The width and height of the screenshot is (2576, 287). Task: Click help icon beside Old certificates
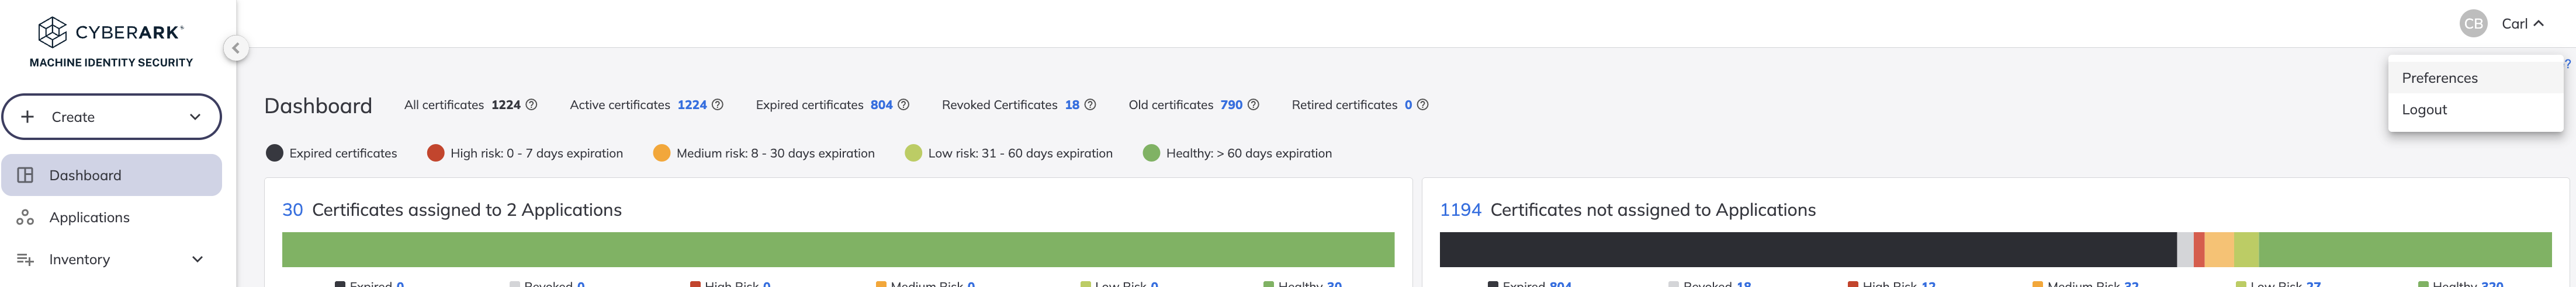pos(1253,104)
